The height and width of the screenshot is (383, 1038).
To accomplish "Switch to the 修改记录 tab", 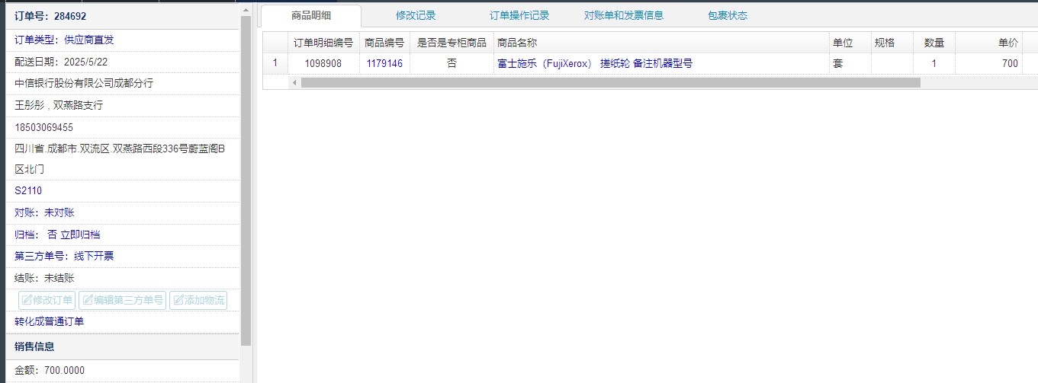I will (x=416, y=15).
